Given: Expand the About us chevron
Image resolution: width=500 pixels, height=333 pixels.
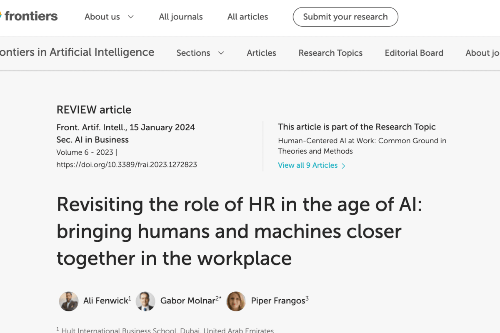Looking at the screenshot, I should pos(131,17).
